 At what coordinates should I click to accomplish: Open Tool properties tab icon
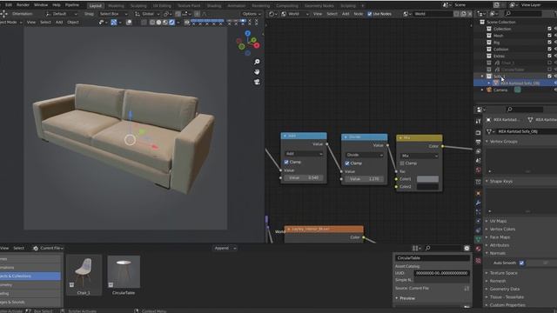[x=478, y=122]
